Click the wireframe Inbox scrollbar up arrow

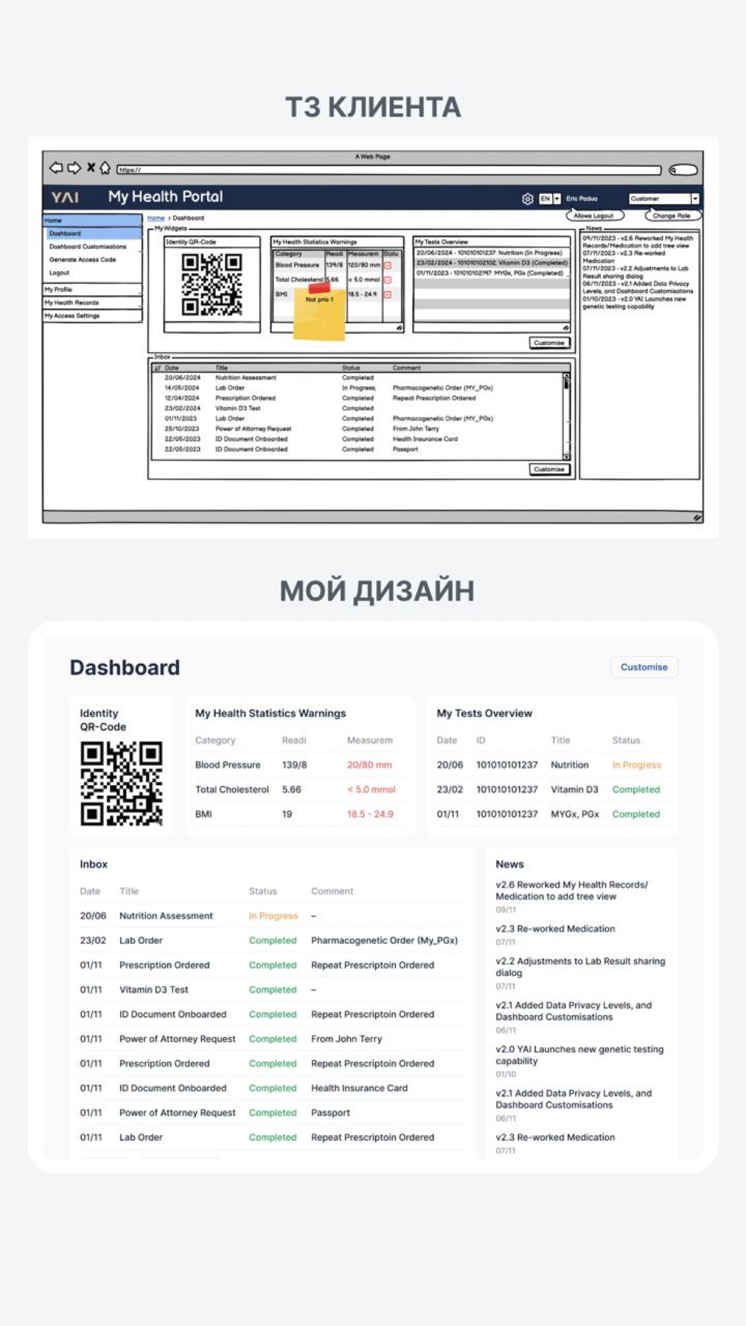pyautogui.click(x=566, y=375)
